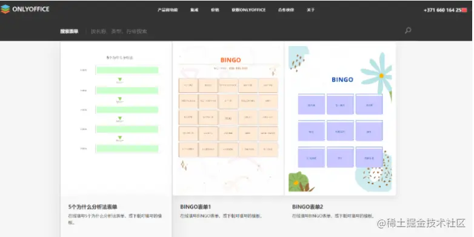Open the 集成 menu item
The width and height of the screenshot is (474, 237).
coord(195,10)
